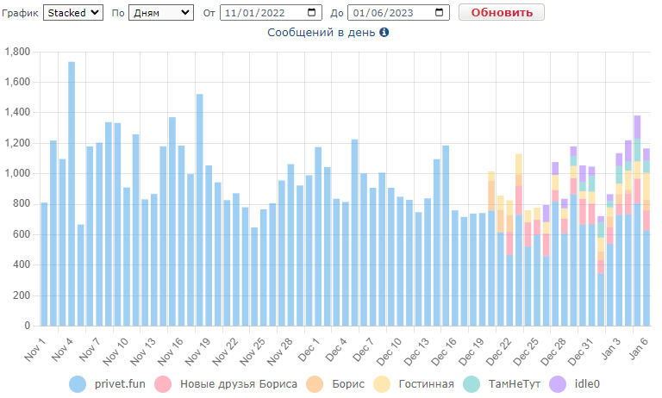Image resolution: width=662 pixels, height=398 pixels.
Task: Click the Гостинная legend label
Action: 427,384
